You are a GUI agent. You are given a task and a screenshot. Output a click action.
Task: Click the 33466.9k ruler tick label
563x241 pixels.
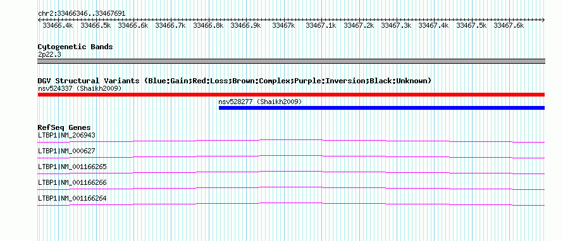tap(246, 26)
